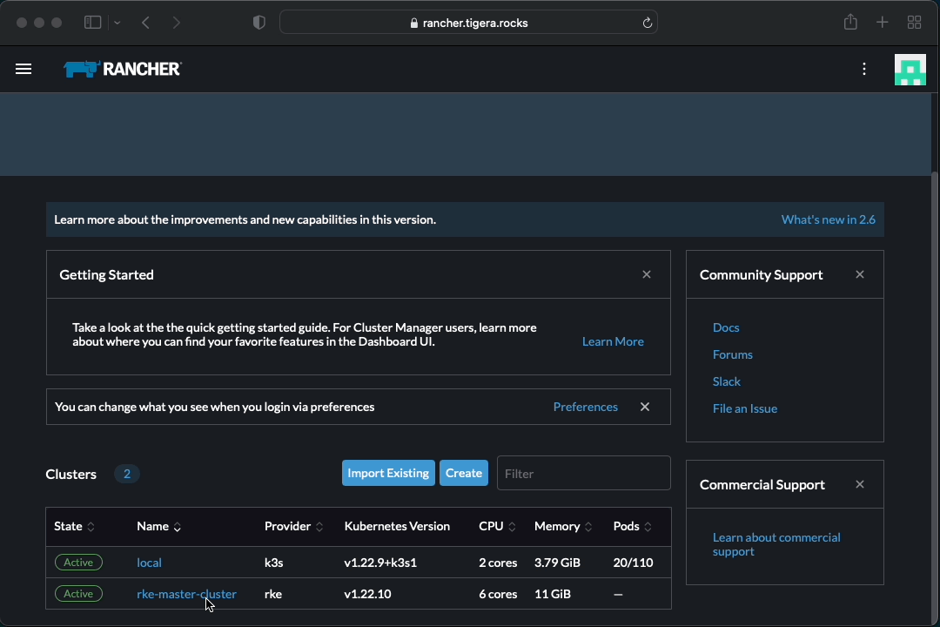Click the 2 cores CPU value
This screenshot has height=627, width=940.
(x=498, y=563)
